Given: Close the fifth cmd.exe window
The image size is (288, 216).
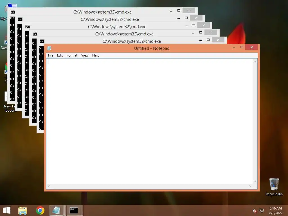Looking at the screenshot, I should coord(218,40).
